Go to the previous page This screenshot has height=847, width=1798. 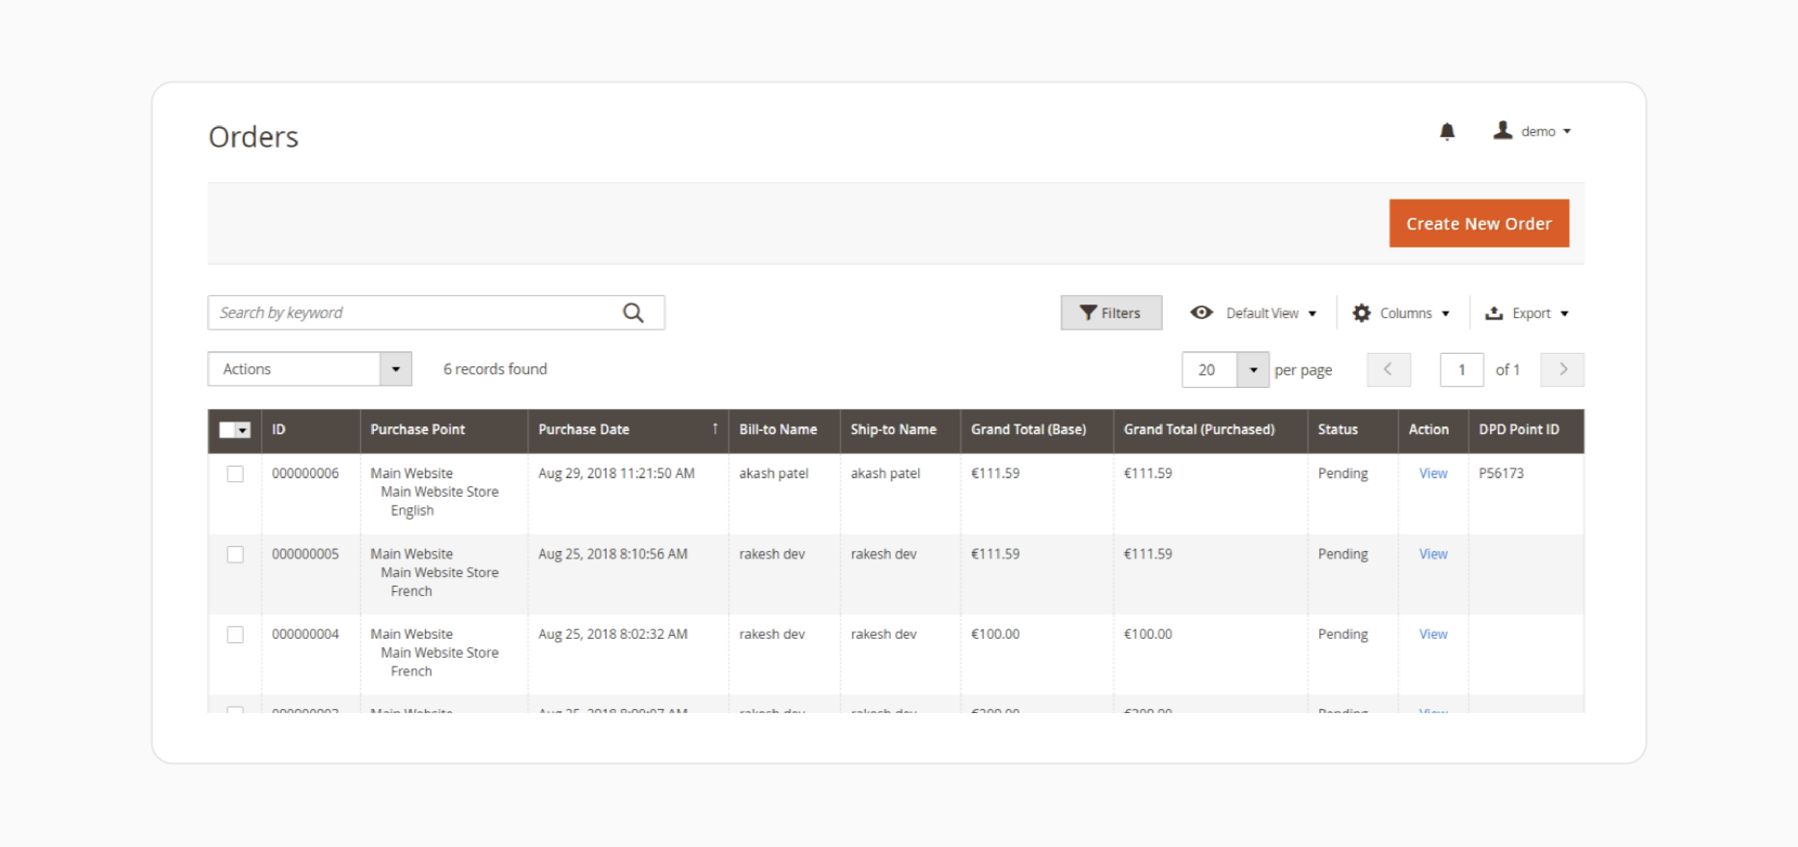point(1388,369)
